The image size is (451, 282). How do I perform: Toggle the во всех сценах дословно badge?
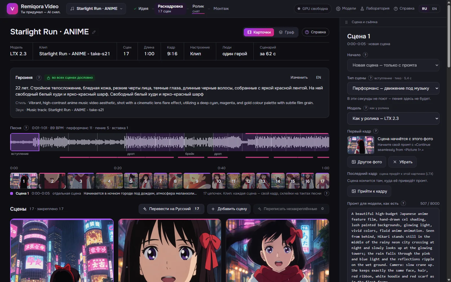click(x=70, y=78)
